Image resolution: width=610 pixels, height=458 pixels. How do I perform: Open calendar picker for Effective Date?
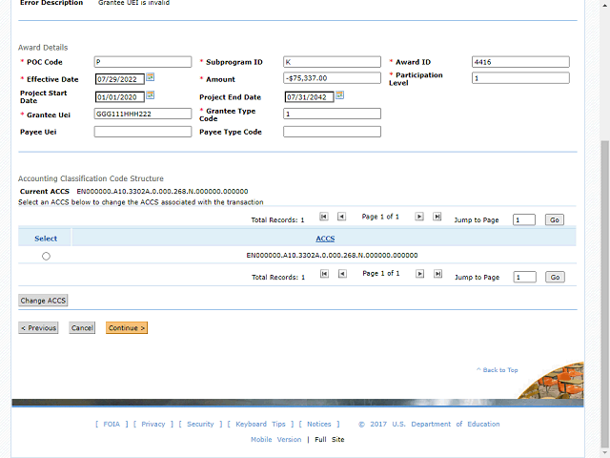click(151, 77)
